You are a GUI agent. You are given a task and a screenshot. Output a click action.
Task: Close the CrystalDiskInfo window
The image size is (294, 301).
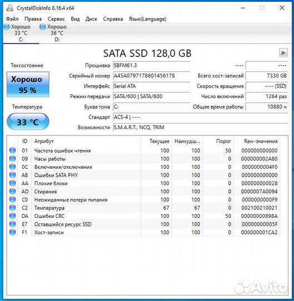(282, 8)
